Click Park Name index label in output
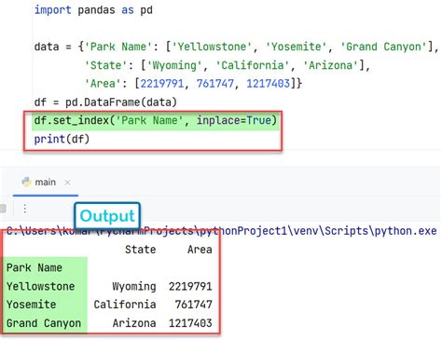The image size is (442, 340). pyautogui.click(x=35, y=267)
